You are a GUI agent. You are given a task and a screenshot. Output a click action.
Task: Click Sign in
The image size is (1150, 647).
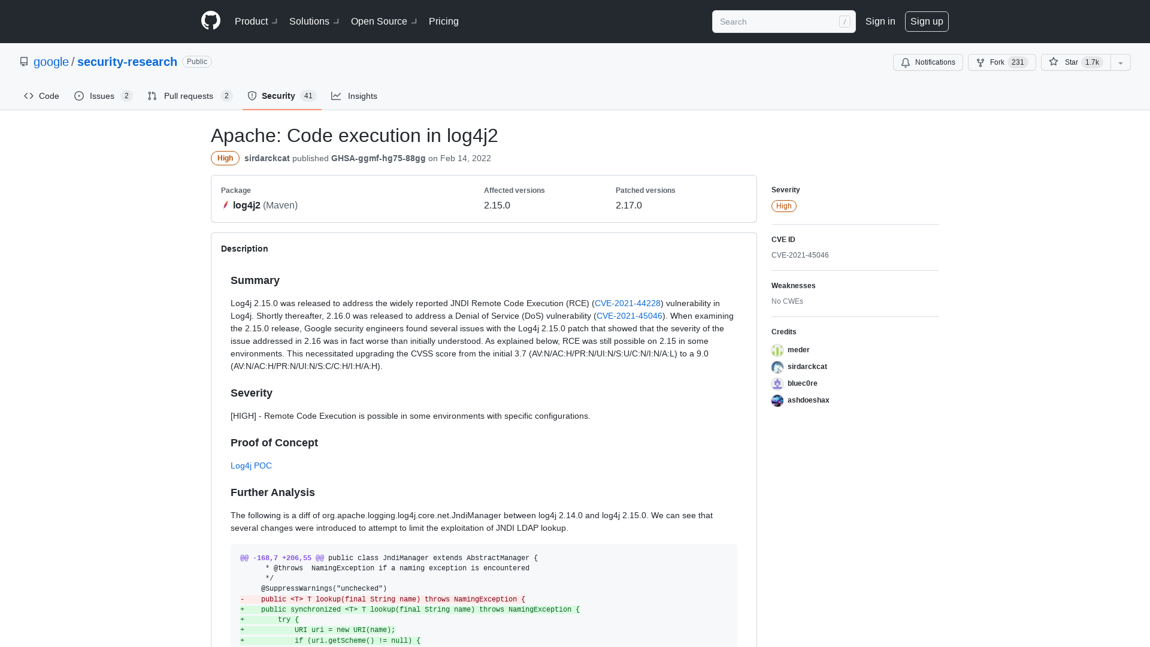coord(880,22)
